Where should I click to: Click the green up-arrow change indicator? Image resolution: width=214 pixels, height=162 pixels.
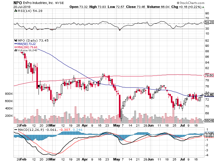[x=203, y=7]
